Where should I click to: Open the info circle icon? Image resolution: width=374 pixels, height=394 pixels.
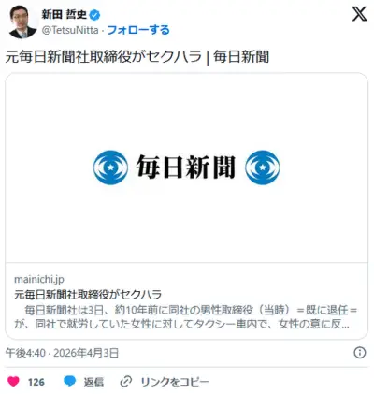point(360,353)
